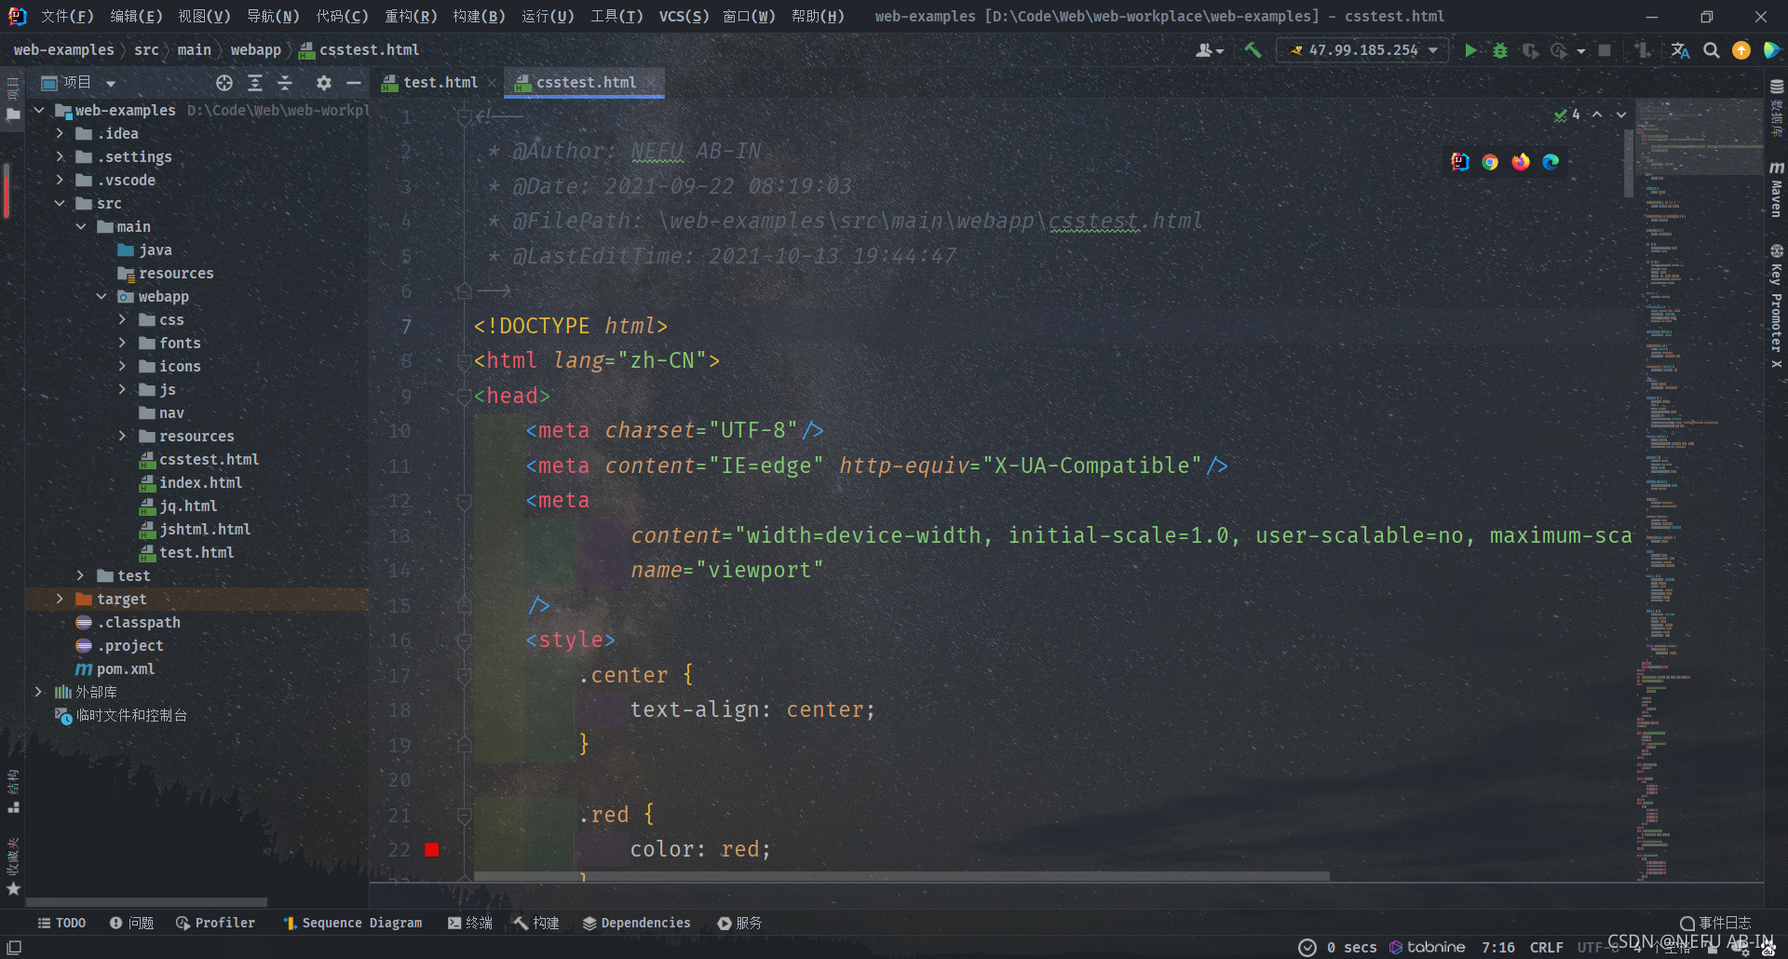
Task: Run the selected configuration with green play icon
Action: click(x=1470, y=50)
